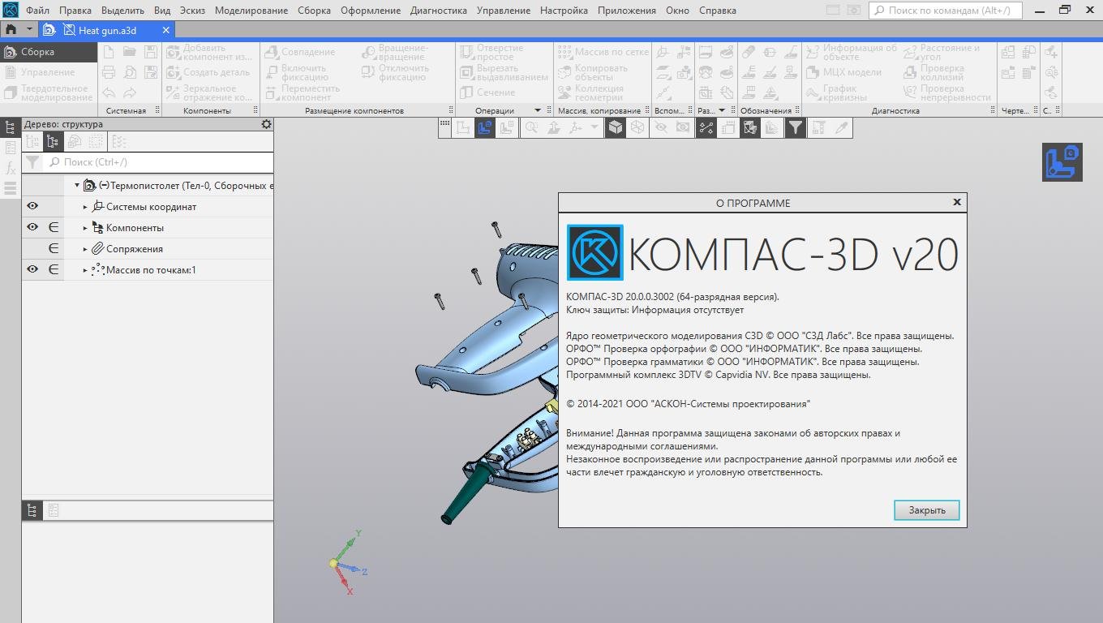Switch to wireframe display cube icon
The image size is (1103, 623).
tap(637, 127)
